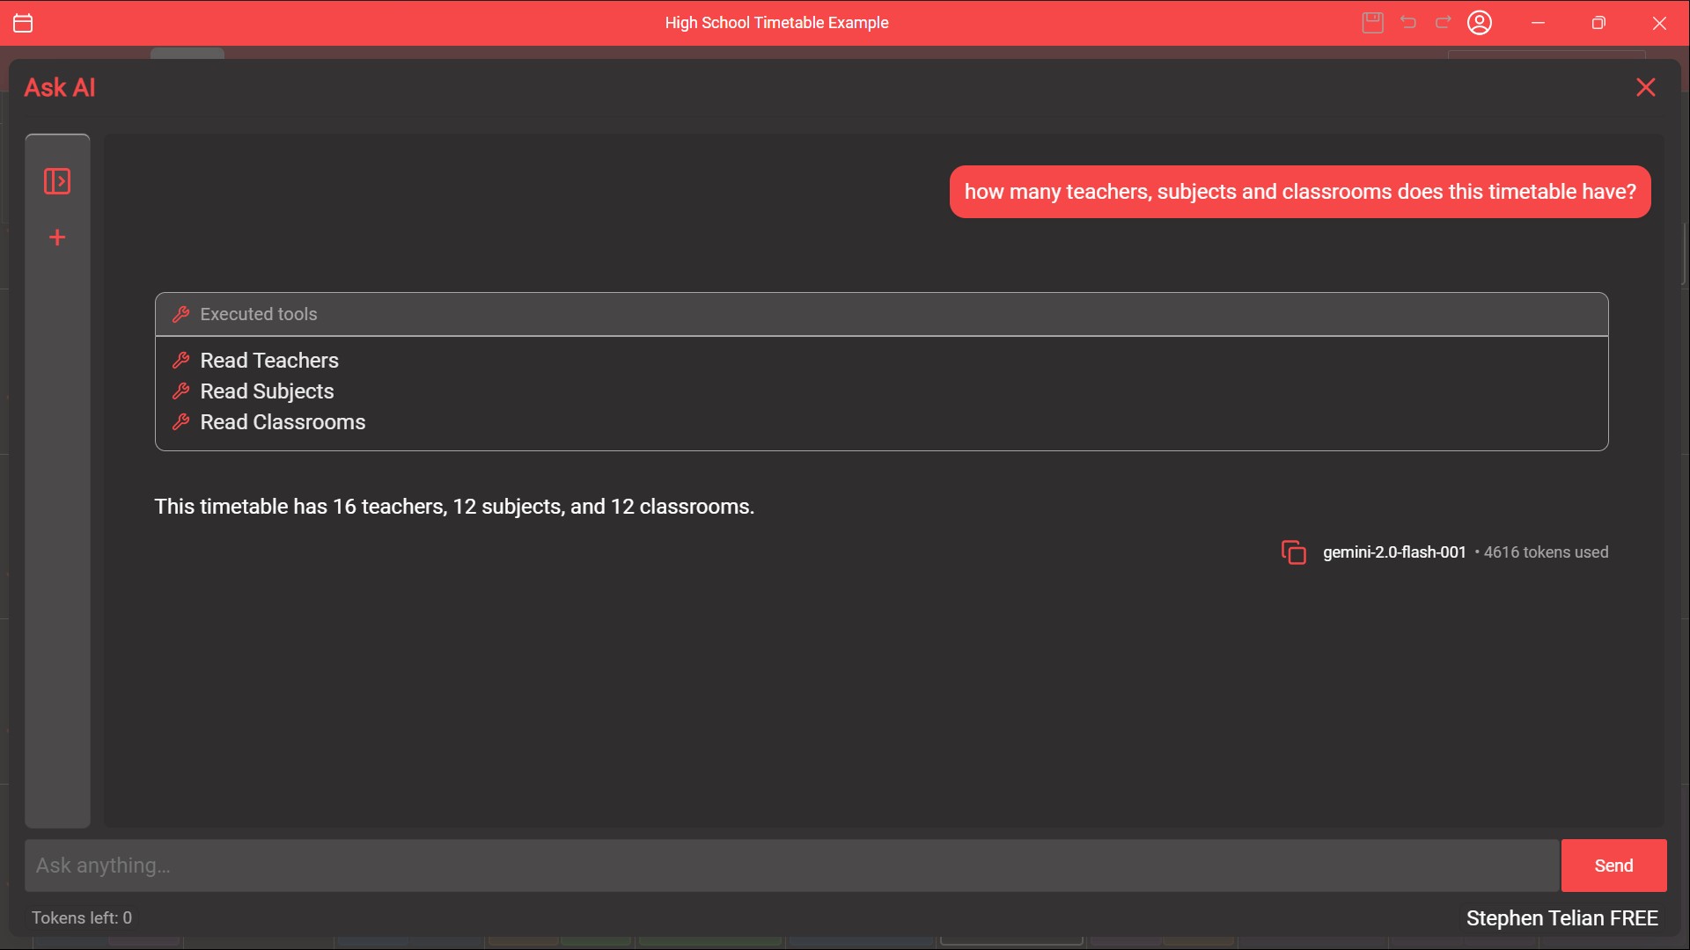Viewport: 1690px width, 950px height.
Task: Click the gemini-2.0-flash-001 model label
Action: tap(1394, 552)
